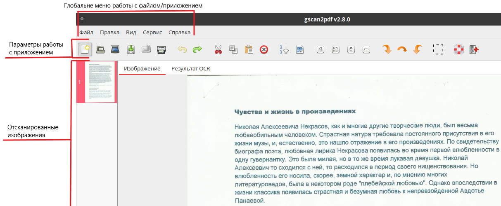Cut the selection with the scissors icon
This screenshot has height=206, width=501.
[x=218, y=50]
